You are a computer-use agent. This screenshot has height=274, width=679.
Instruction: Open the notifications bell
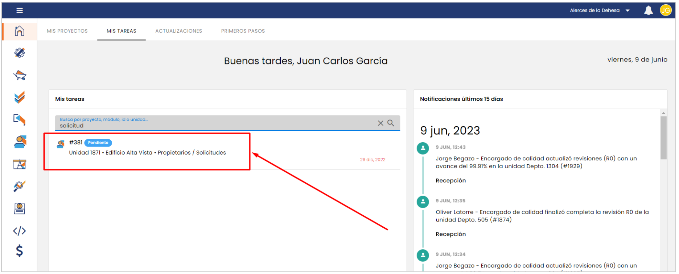pyautogui.click(x=648, y=10)
